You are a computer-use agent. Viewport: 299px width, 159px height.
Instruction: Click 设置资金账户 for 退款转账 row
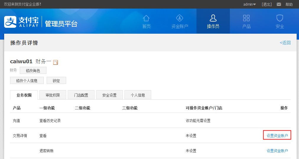pos(277,151)
